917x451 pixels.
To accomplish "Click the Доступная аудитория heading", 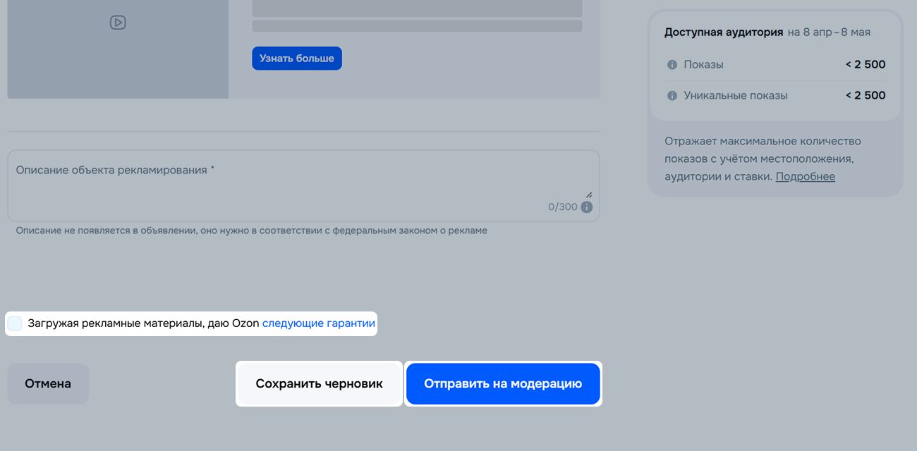I will [723, 32].
